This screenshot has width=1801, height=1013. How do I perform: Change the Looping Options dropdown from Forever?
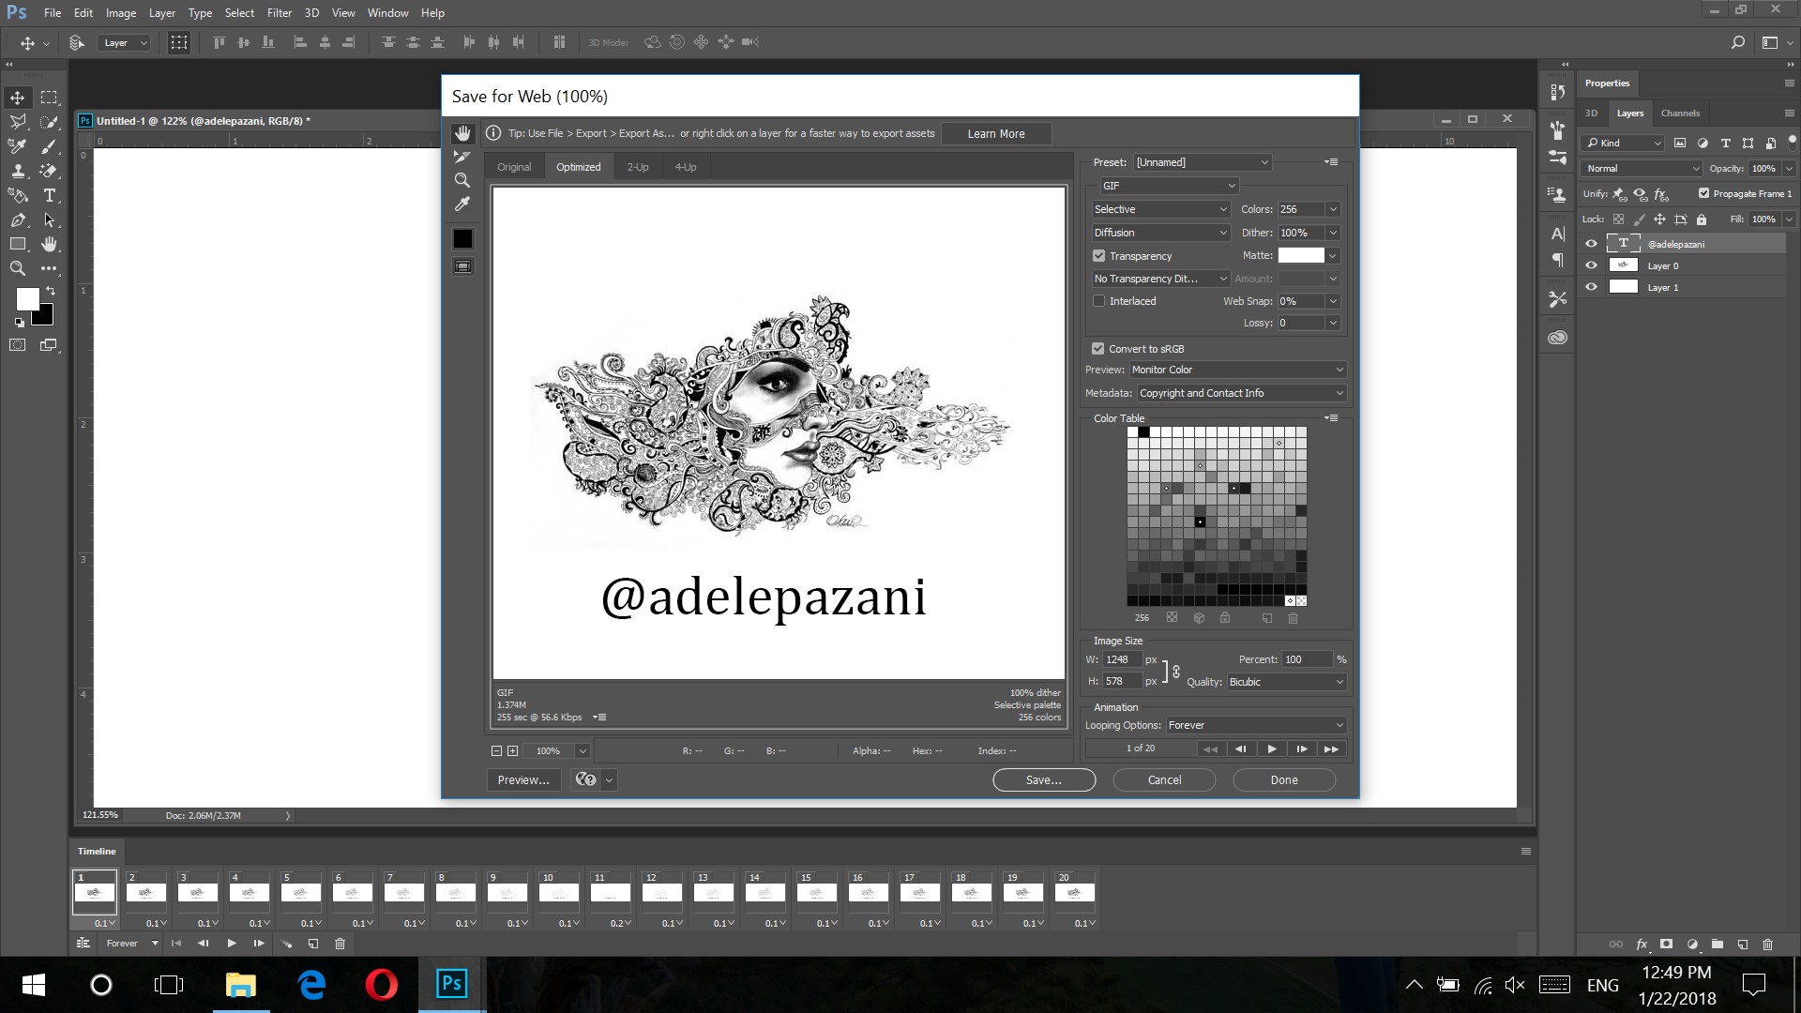[1255, 724]
